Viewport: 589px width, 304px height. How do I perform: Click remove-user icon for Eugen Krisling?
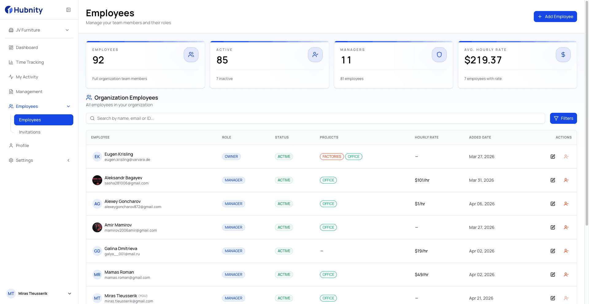click(566, 157)
